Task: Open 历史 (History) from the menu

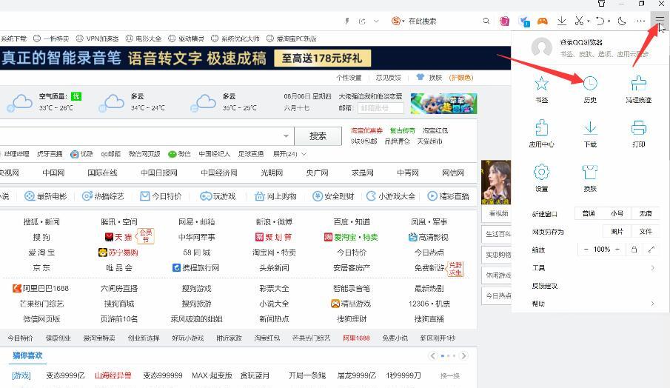Action: tap(590, 88)
